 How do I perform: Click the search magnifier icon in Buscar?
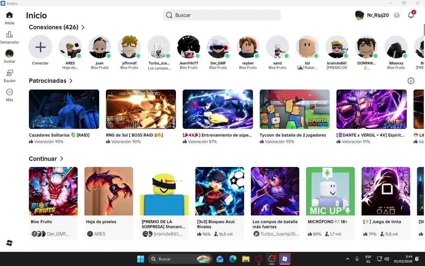coord(169,15)
